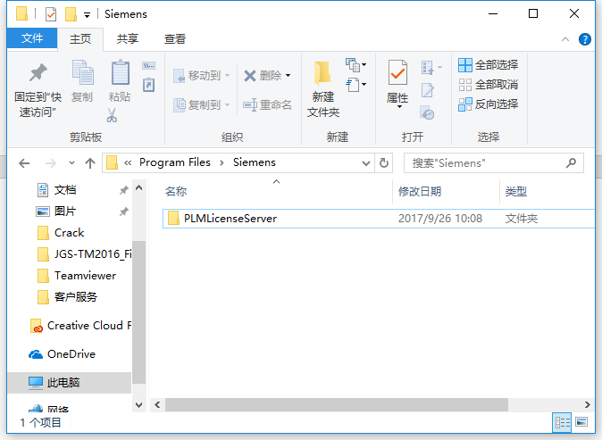Click the History icon in Open group

[427, 112]
